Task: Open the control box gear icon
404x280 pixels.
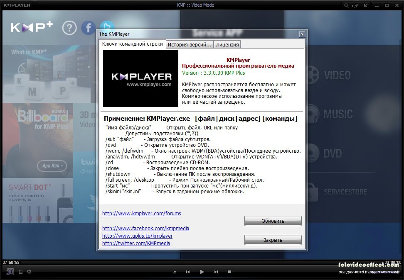Action: 29,272
